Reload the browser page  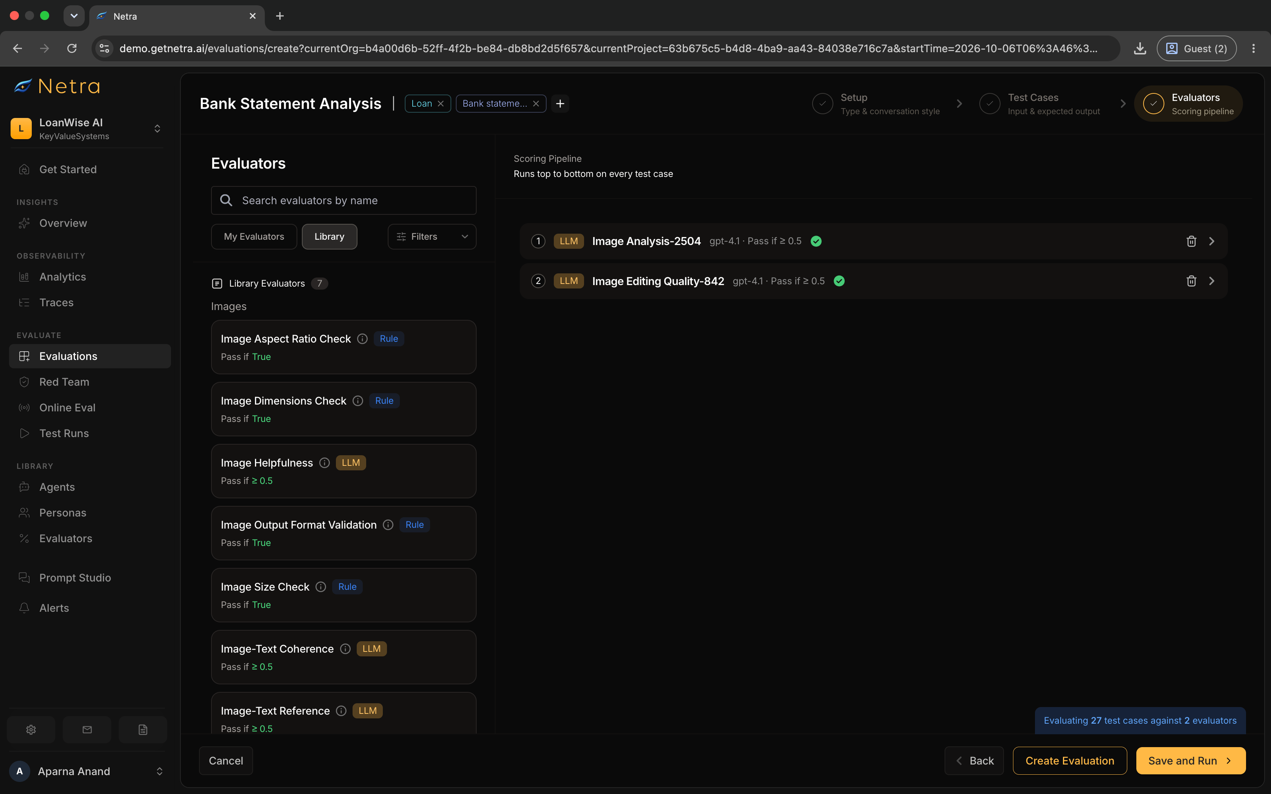pos(72,48)
